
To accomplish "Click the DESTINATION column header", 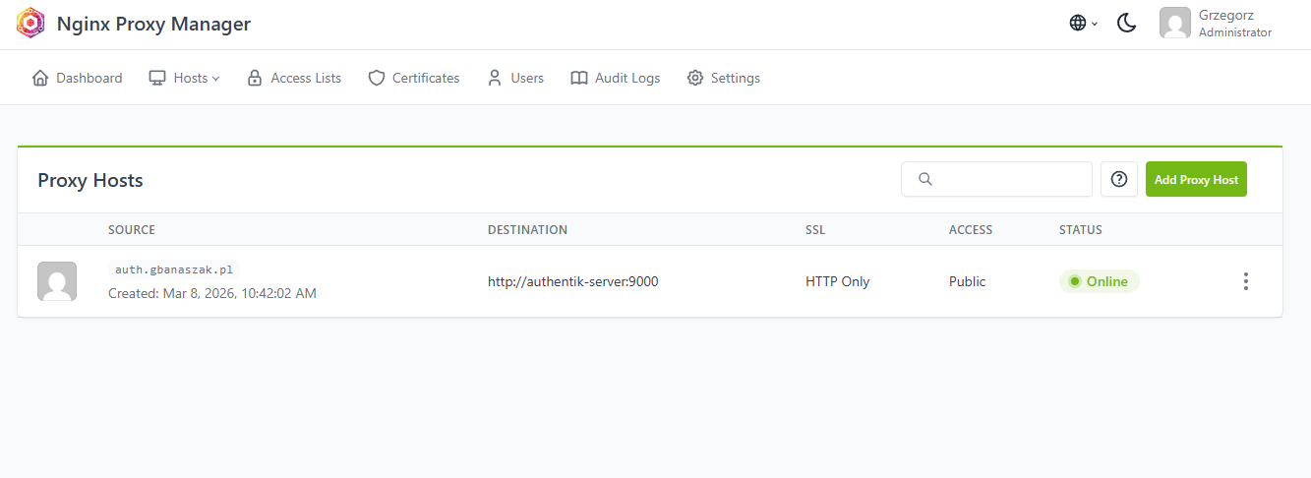I will click(527, 230).
